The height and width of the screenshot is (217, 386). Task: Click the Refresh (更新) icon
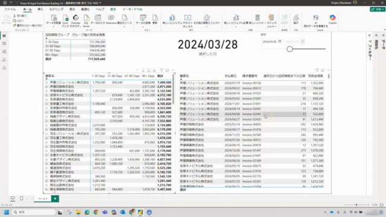coord(155,18)
